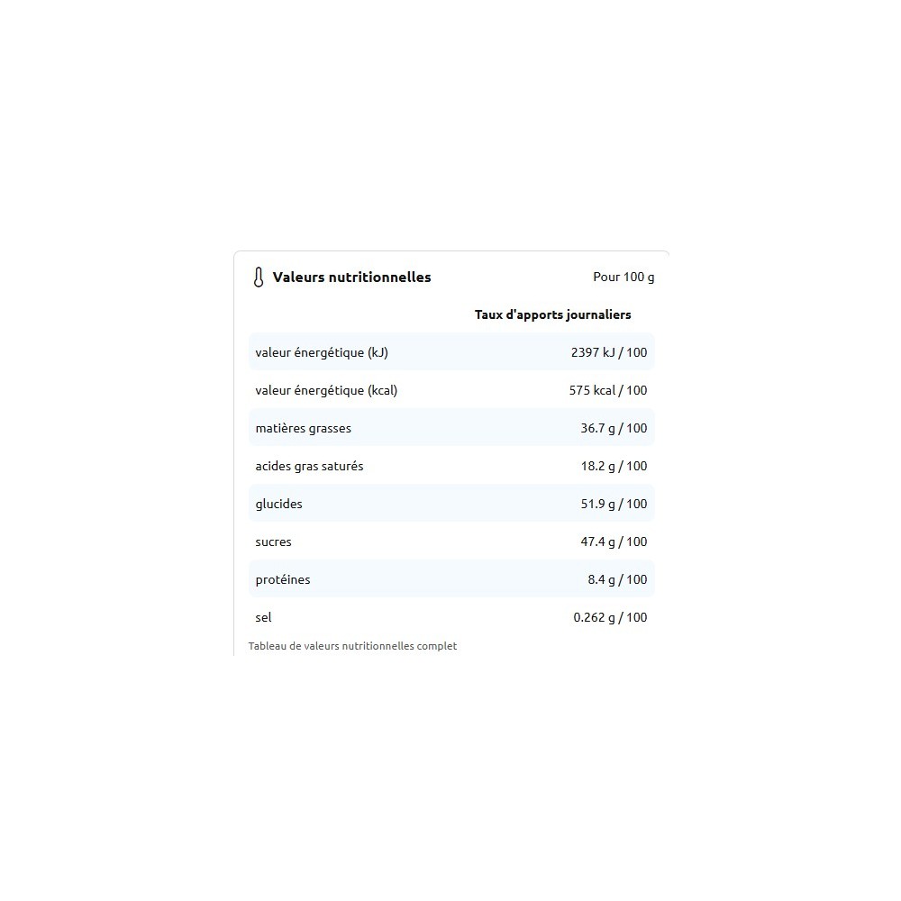Click the Valeurs nutritionnelles heading
901x901 pixels.
[351, 278]
